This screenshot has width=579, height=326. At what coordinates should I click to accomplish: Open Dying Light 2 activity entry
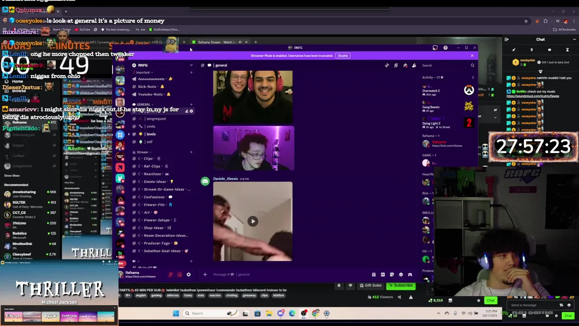coord(448,124)
